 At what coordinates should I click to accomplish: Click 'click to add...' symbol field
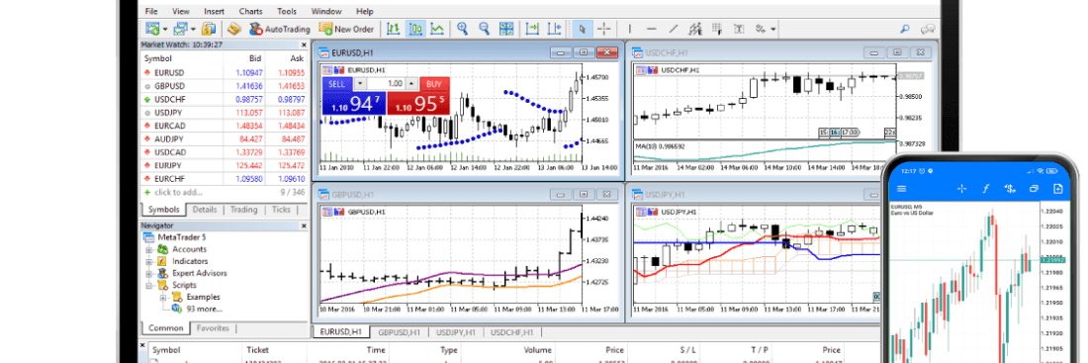[x=178, y=192]
